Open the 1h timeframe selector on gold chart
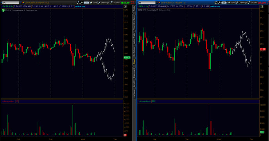Image resolution: width=269 pixels, height=141 pixels. pyautogui.click(x=86, y=3)
